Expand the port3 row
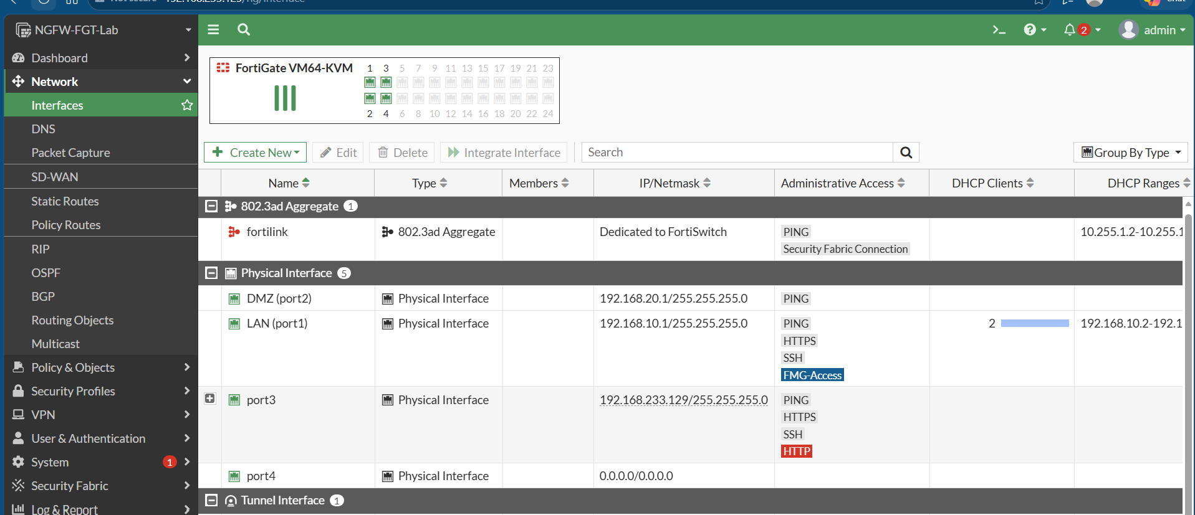The height and width of the screenshot is (515, 1195). pyautogui.click(x=210, y=399)
